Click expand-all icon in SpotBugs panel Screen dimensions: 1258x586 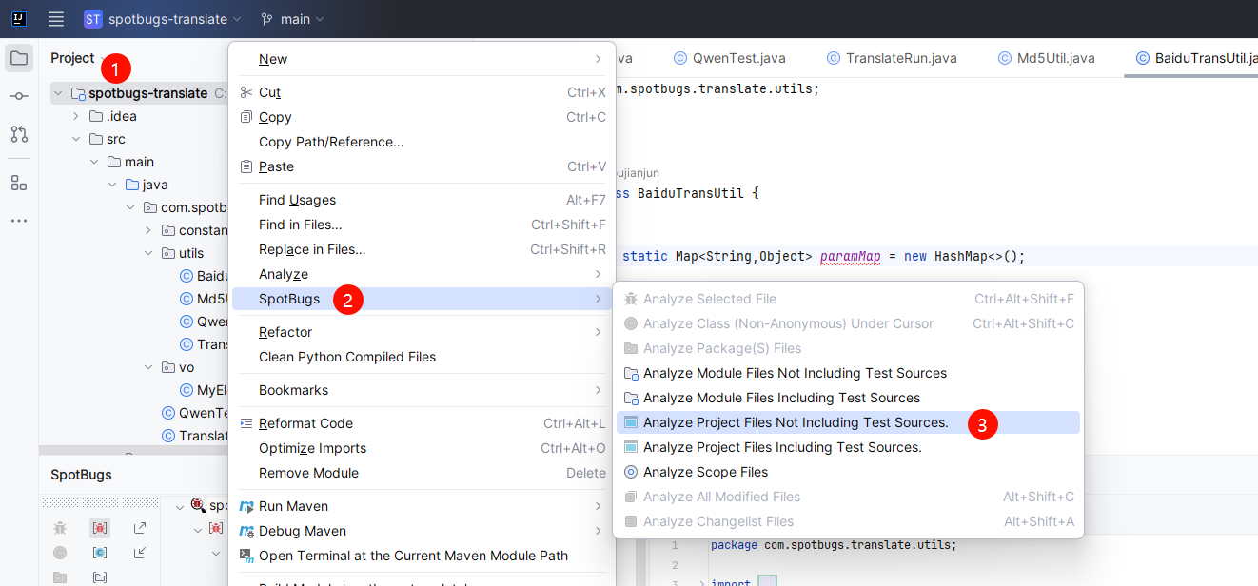click(x=140, y=528)
